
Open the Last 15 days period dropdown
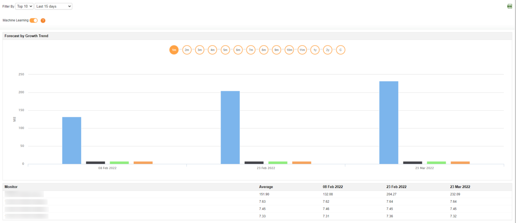53,6
